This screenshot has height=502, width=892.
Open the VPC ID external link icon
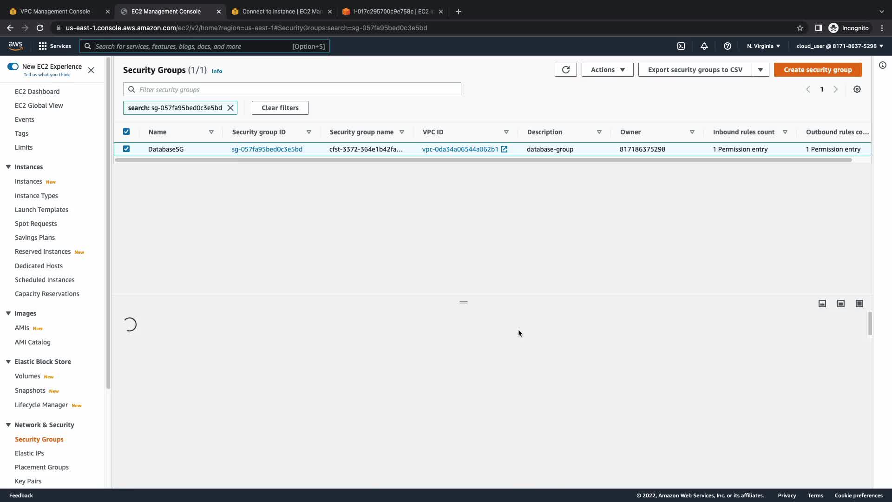tap(504, 149)
